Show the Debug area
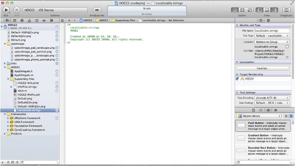 [266, 10]
